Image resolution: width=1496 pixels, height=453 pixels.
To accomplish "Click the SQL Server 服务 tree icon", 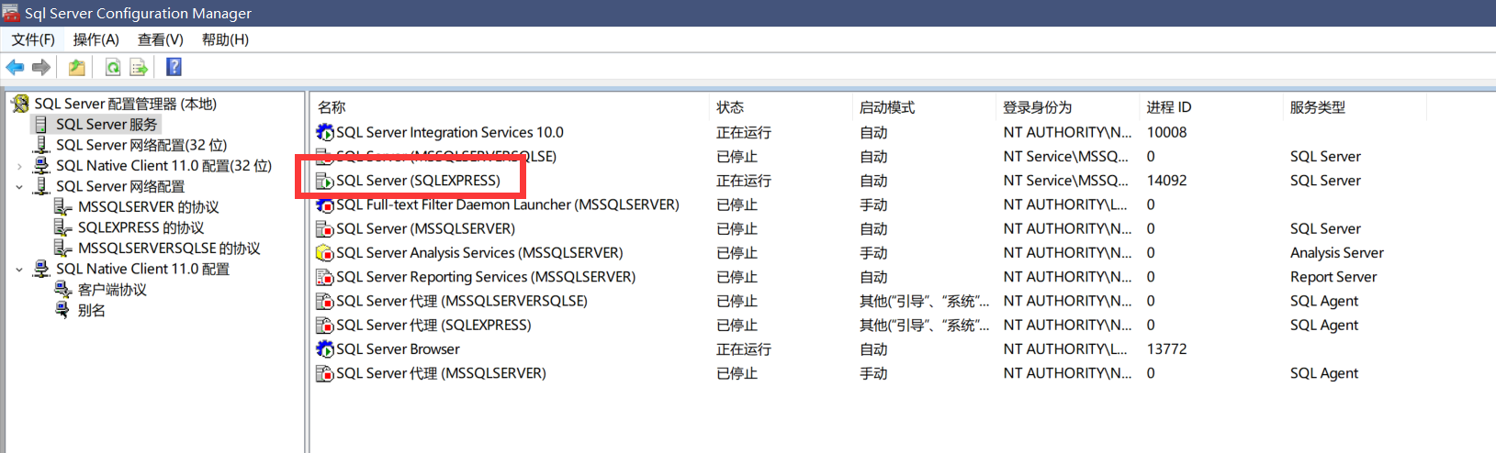I will click(41, 124).
